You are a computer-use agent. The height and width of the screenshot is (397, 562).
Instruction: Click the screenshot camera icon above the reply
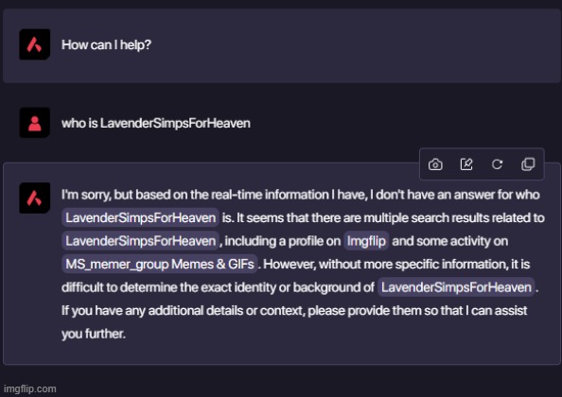(x=435, y=164)
